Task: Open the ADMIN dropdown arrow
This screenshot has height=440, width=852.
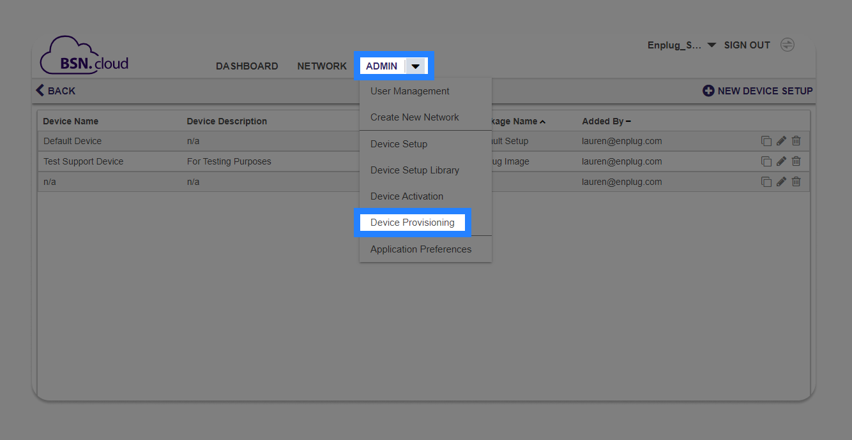Action: click(416, 66)
